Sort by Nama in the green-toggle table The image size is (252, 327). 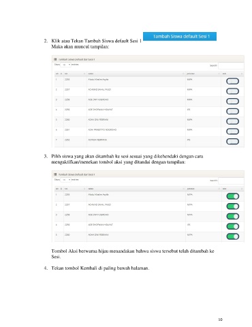(x=136, y=189)
